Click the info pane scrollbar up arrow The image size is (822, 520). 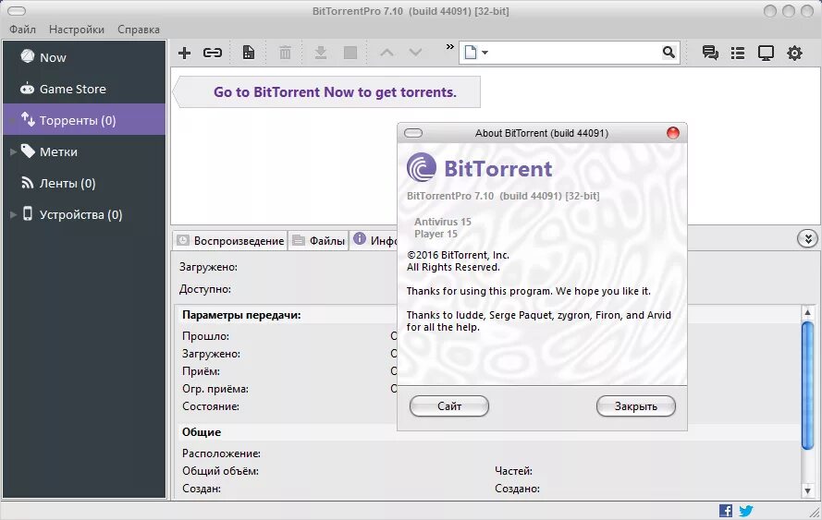tap(808, 312)
